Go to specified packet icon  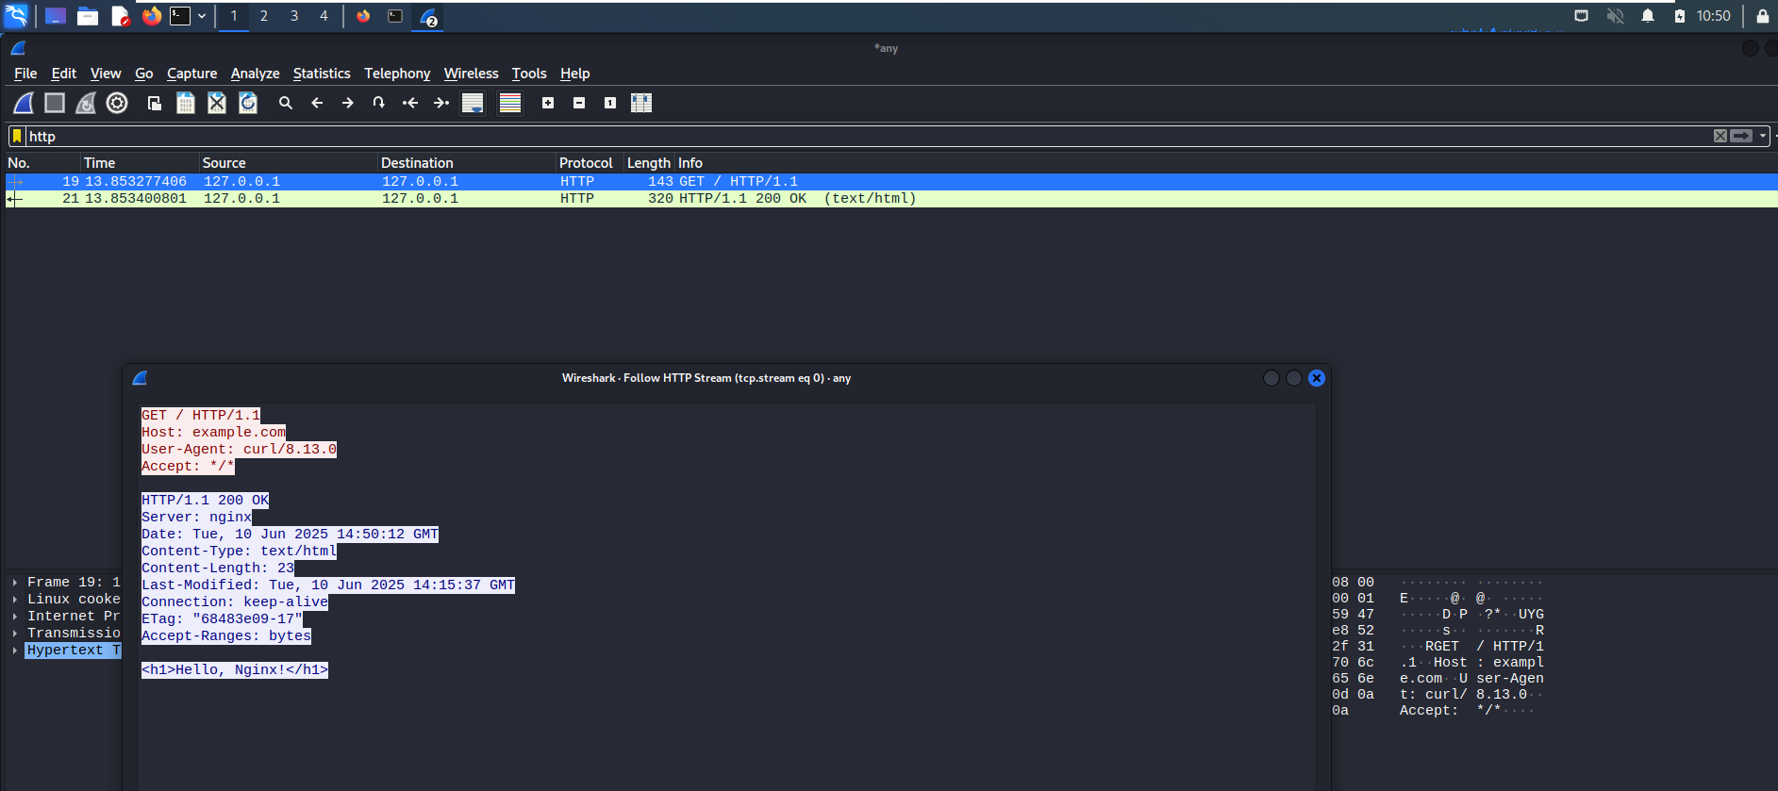[x=379, y=103]
